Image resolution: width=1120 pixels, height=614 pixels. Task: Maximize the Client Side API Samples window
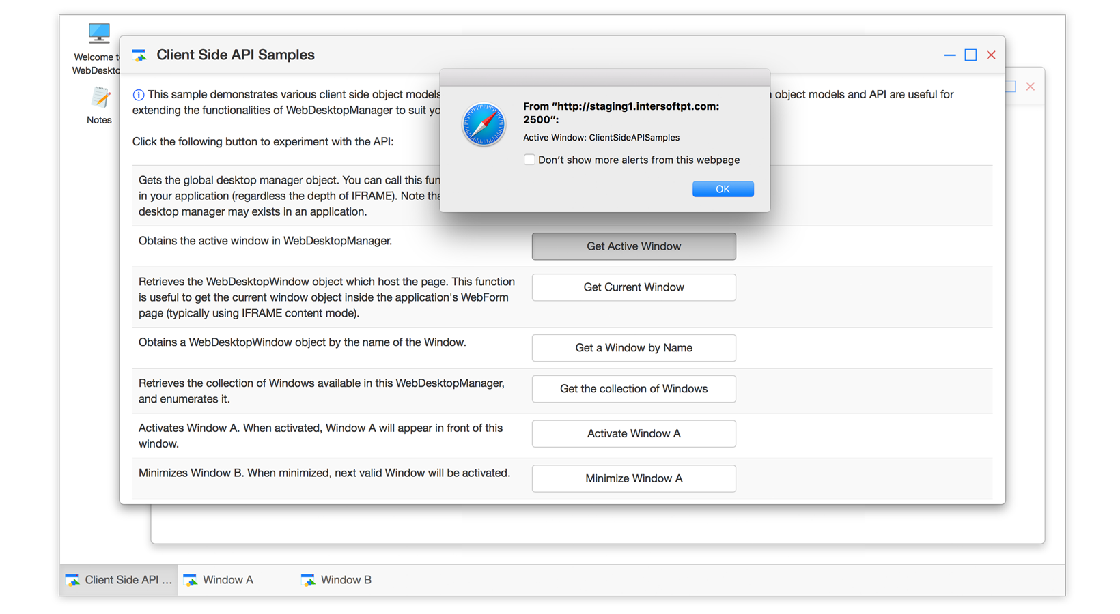coord(970,55)
